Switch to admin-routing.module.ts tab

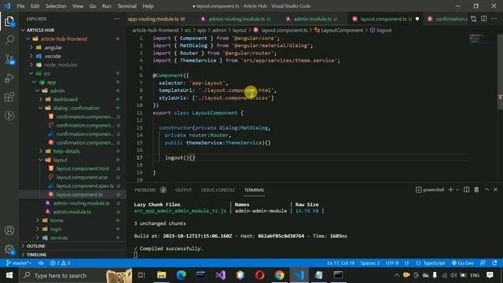[x=236, y=19]
